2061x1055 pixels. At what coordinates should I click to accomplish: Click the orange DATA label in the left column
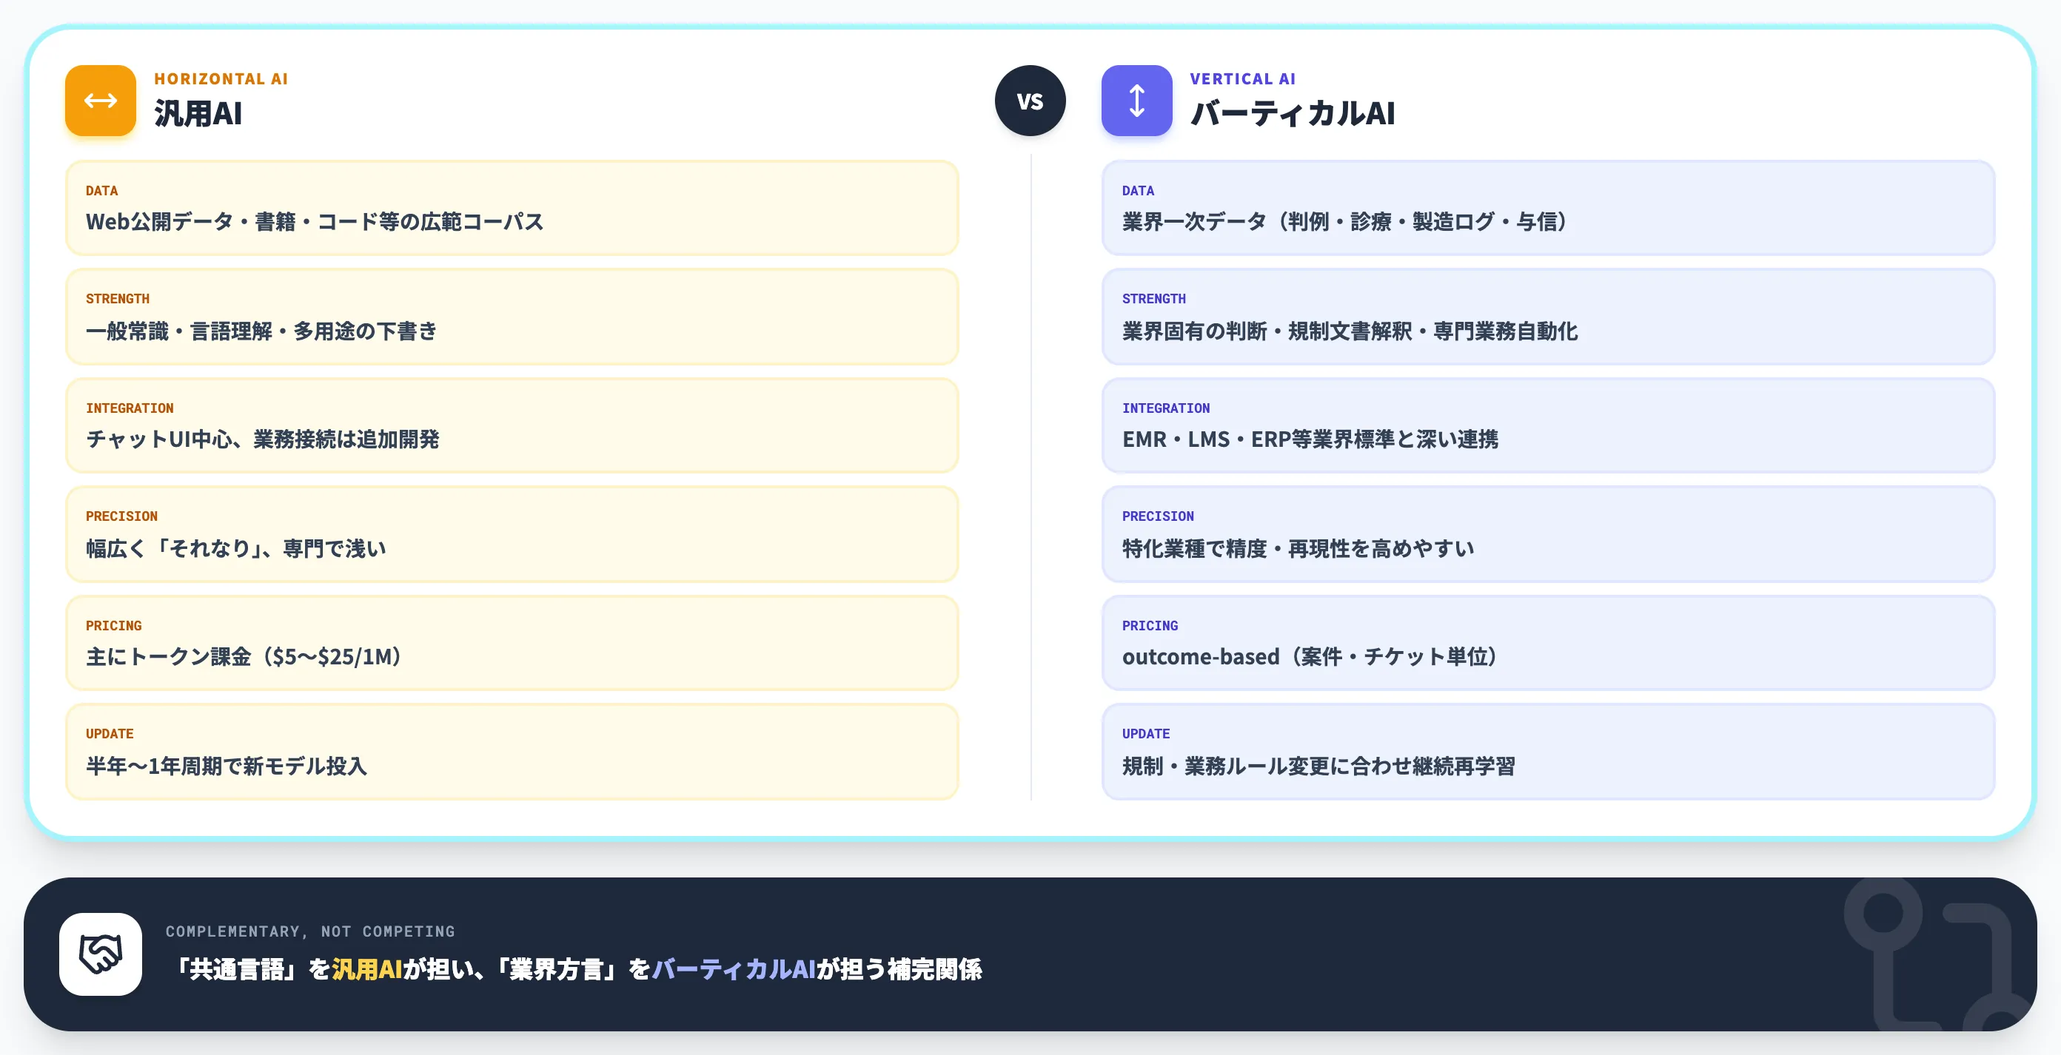point(101,190)
